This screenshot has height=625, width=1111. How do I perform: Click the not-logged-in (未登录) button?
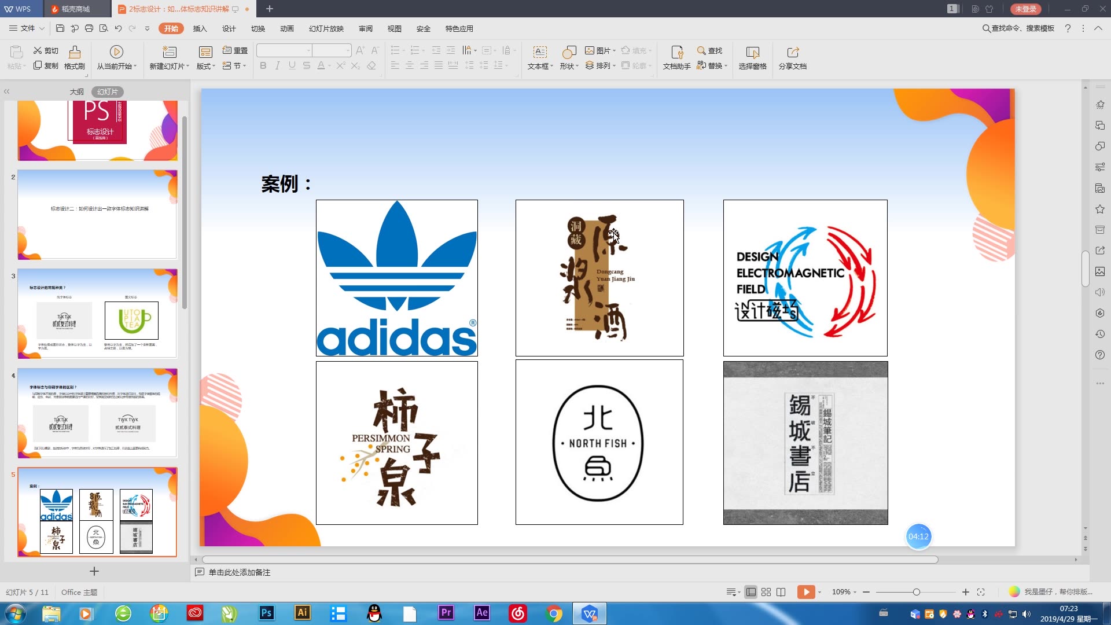coord(1025,9)
